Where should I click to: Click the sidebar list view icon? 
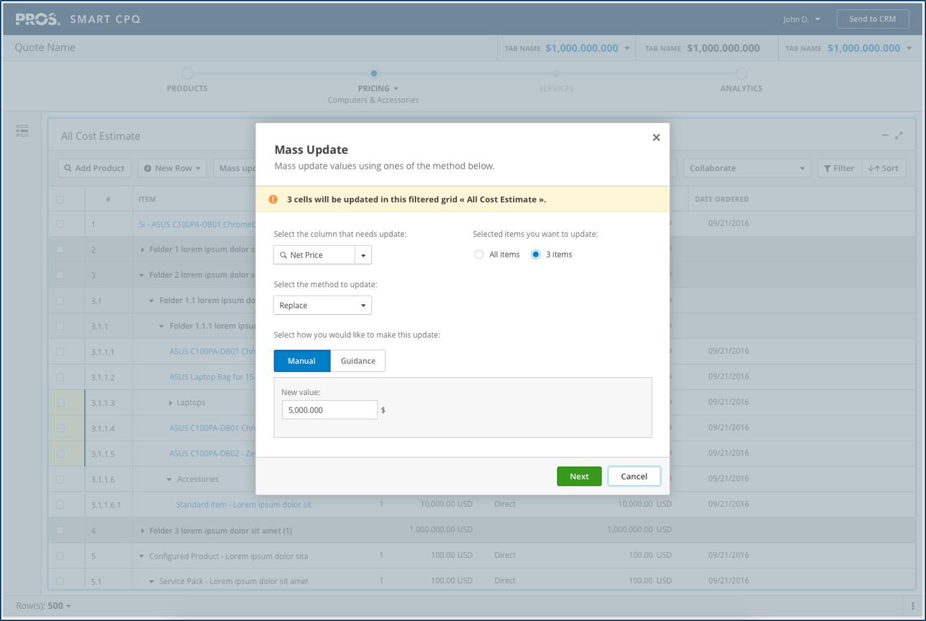22,131
